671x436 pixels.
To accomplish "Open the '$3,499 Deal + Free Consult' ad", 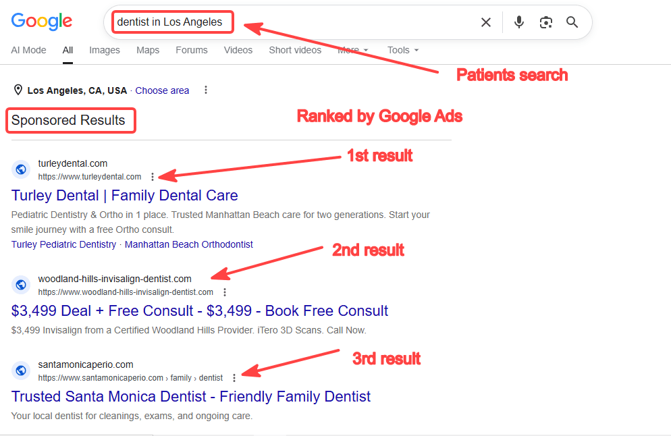I will pyautogui.click(x=199, y=310).
